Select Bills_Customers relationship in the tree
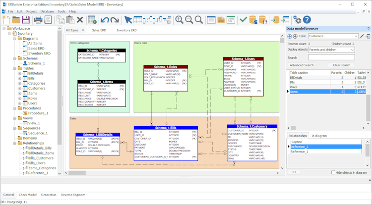 pos(41,158)
